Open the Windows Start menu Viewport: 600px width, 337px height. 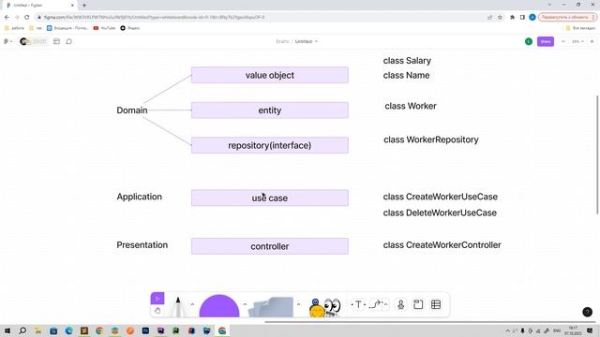pos(7,330)
